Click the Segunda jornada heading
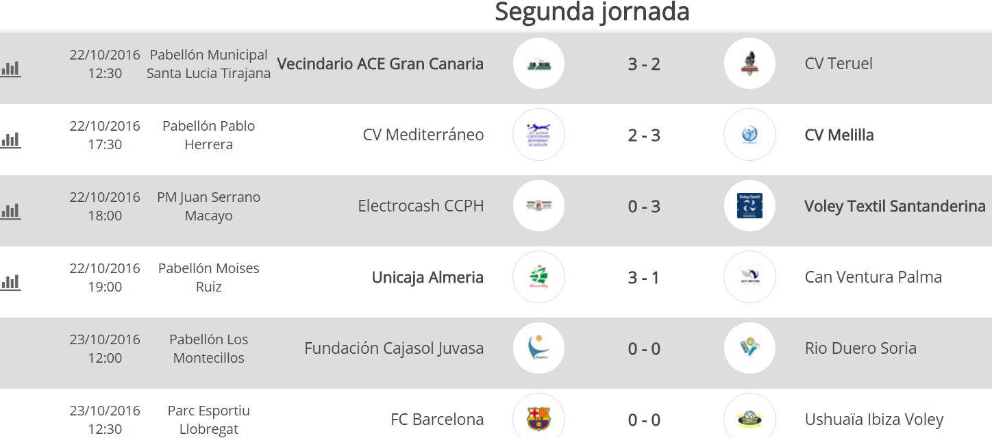 click(x=592, y=12)
